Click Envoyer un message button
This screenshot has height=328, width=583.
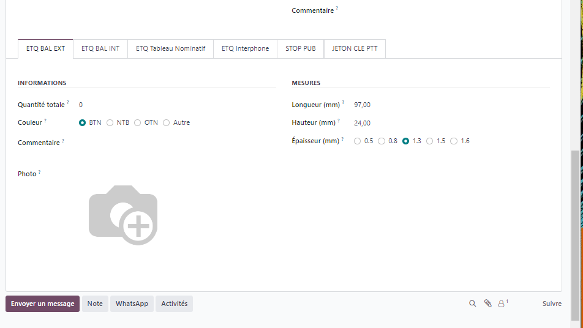[x=42, y=304]
